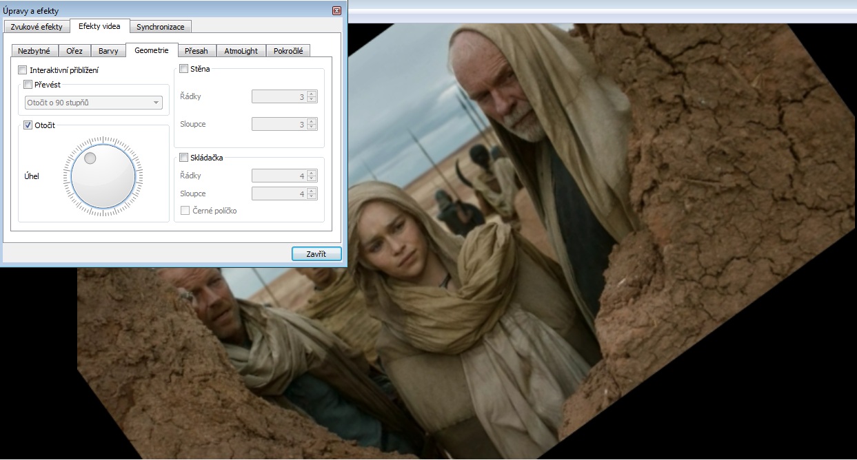Viewport: 857px width, 460px height.
Task: Open the Synchronizace tab
Action: click(160, 27)
